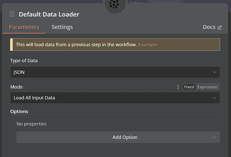This screenshot has width=231, height=157.
Task: Click the Add Option button
Action: click(125, 137)
